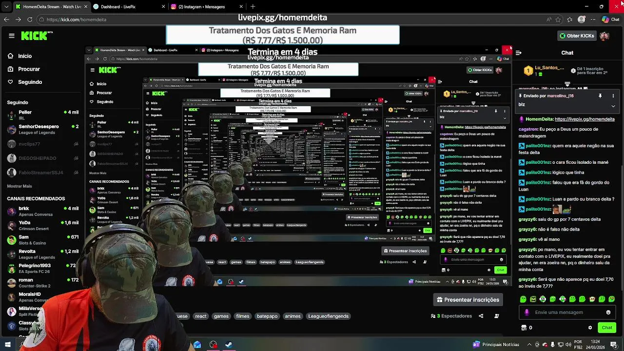624x351 pixels.
Task: Open recommended channel Revolta
Action: pos(42,254)
